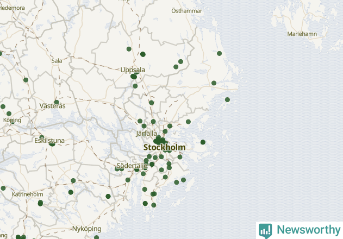Select the Katrineholm map label
343x239 pixels.
coord(28,194)
